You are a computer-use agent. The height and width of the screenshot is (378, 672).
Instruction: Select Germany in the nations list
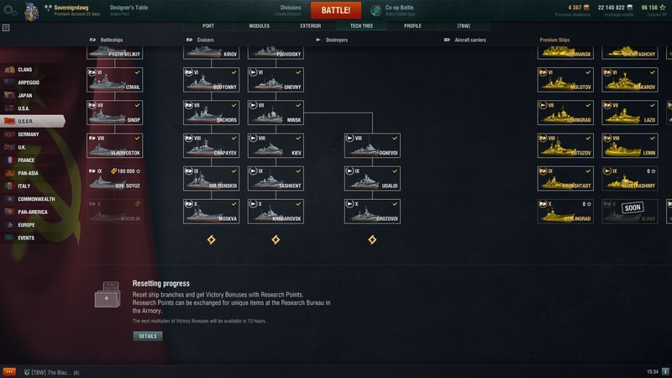coord(29,134)
